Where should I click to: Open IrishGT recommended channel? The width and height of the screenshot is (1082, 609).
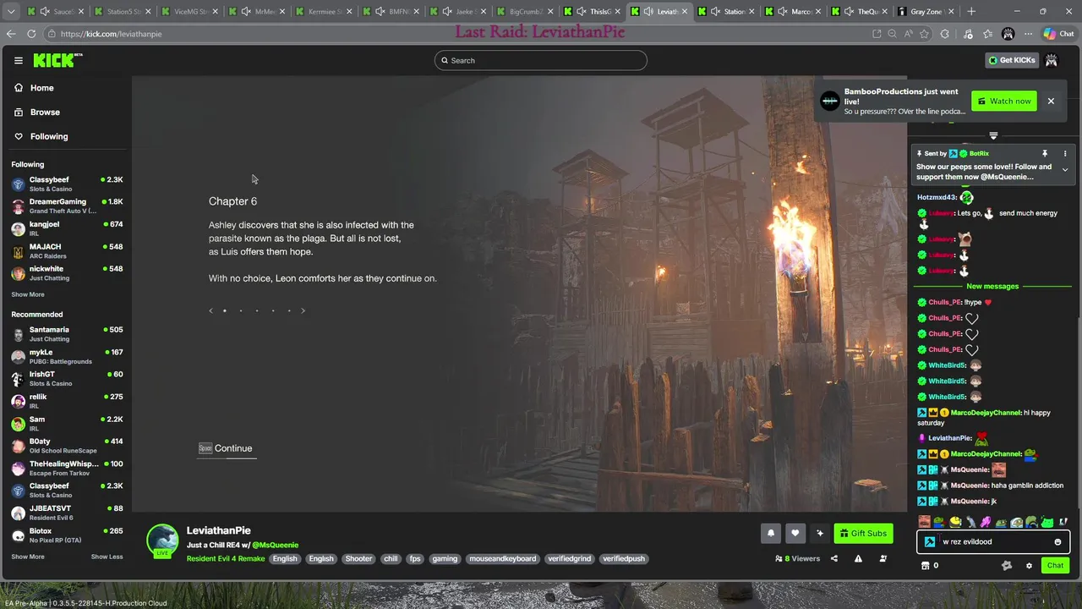tap(66, 378)
